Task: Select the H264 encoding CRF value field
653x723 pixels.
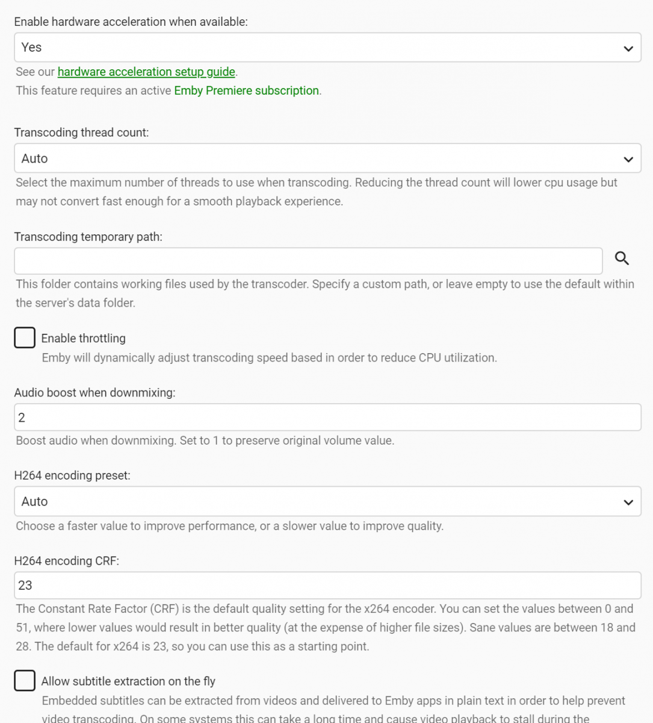Action: point(327,585)
